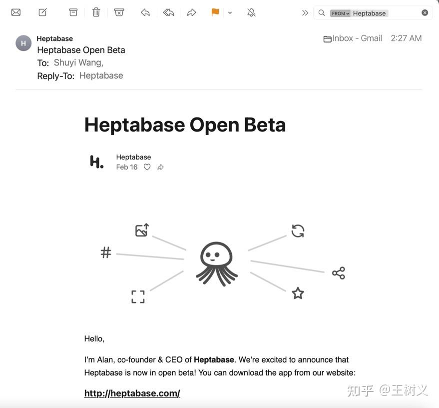Screen dimensions: 439x408
Task: Reply all to this message
Action: [169, 12]
